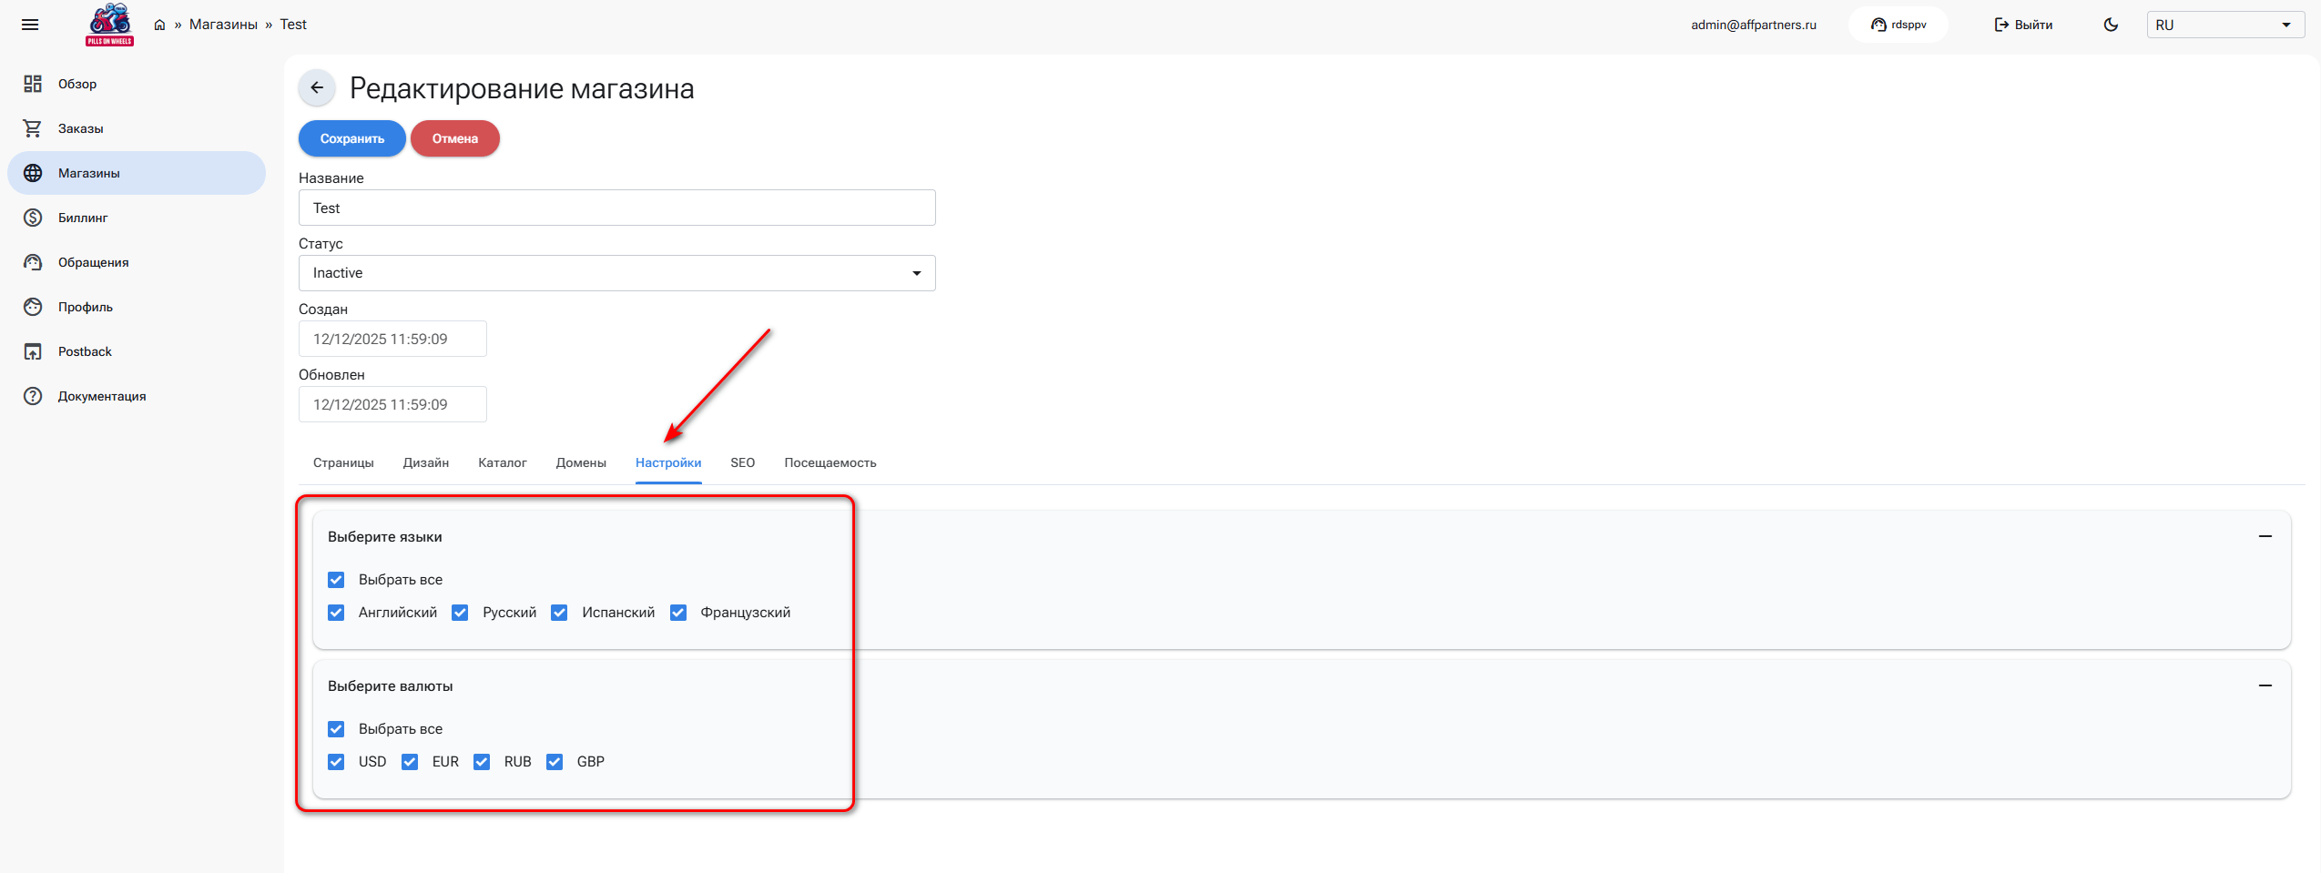
Task: Switch to the SEO tab
Action: 742,462
